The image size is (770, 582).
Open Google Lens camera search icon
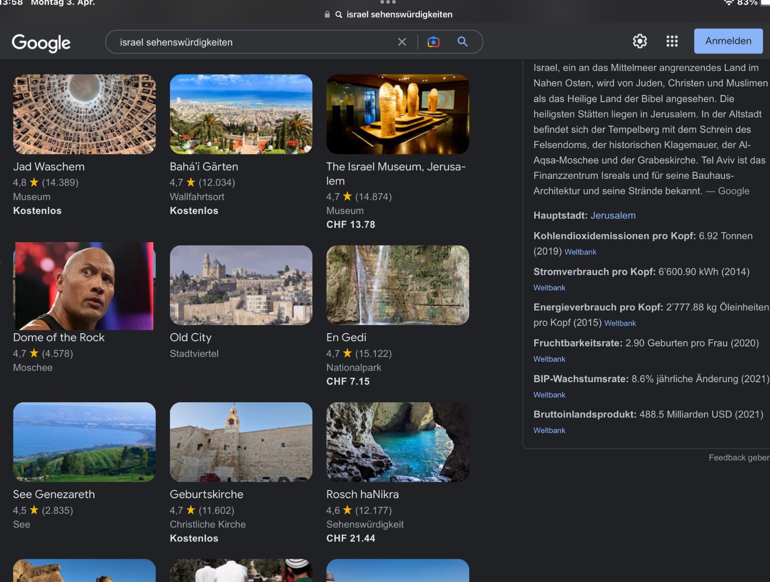(433, 42)
